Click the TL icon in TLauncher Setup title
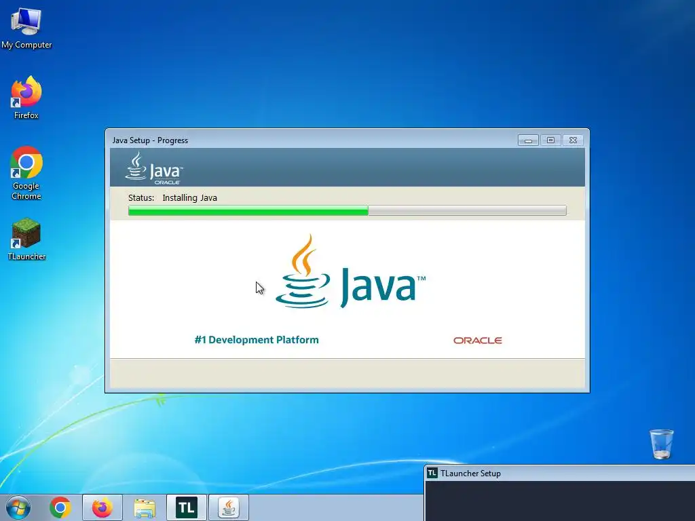The height and width of the screenshot is (521, 695). tap(432, 473)
